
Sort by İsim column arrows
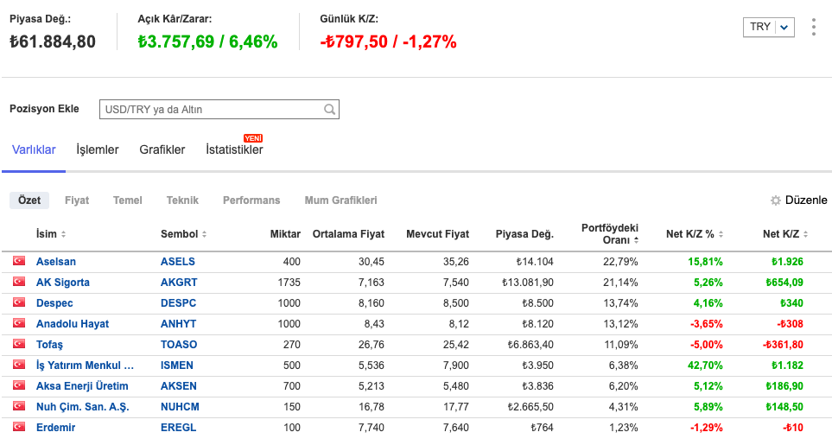click(63, 235)
